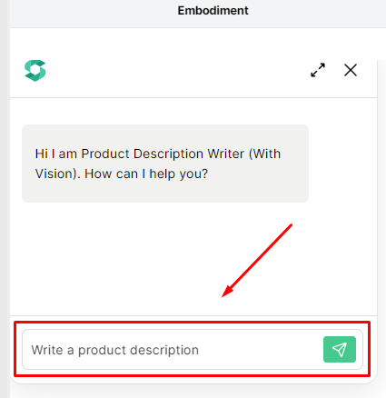Click the gray vertical strip on the left edge

point(5,199)
